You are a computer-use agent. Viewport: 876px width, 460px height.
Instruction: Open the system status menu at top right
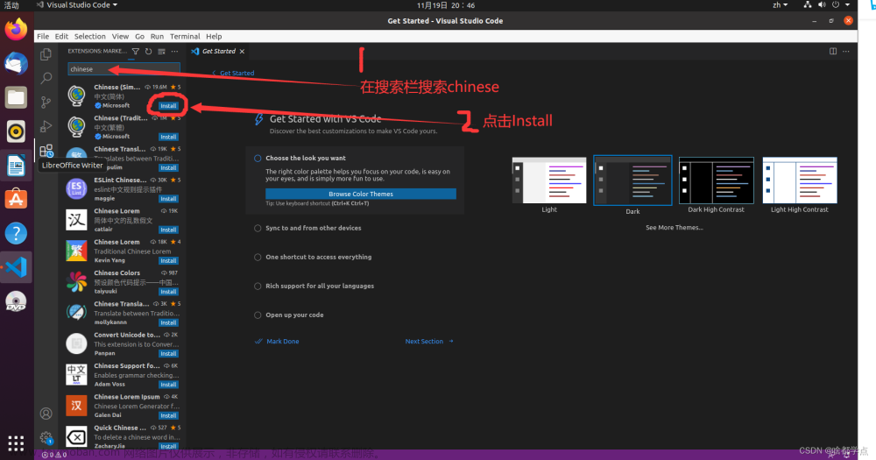(x=828, y=5)
